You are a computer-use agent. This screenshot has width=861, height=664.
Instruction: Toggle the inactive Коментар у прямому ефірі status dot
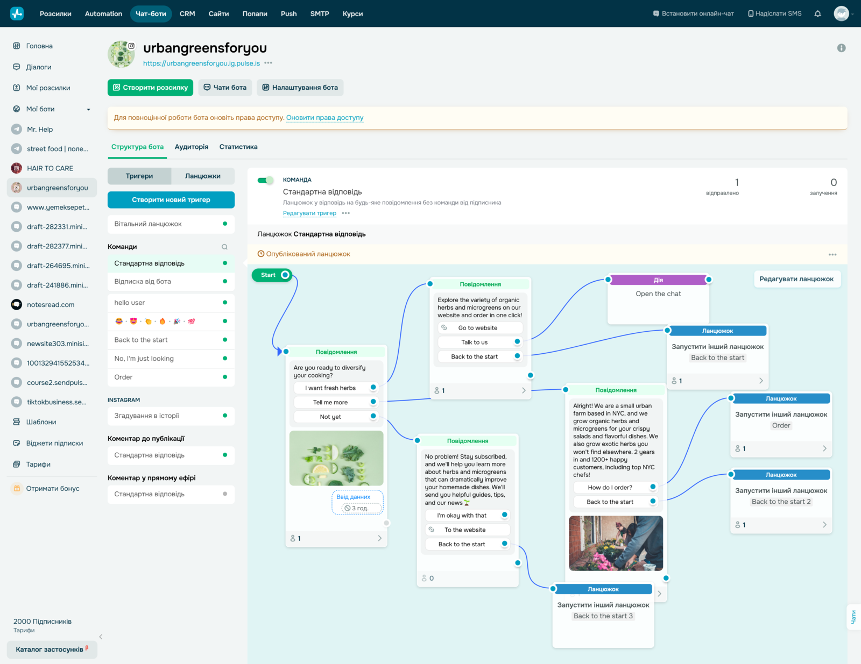[x=225, y=494]
